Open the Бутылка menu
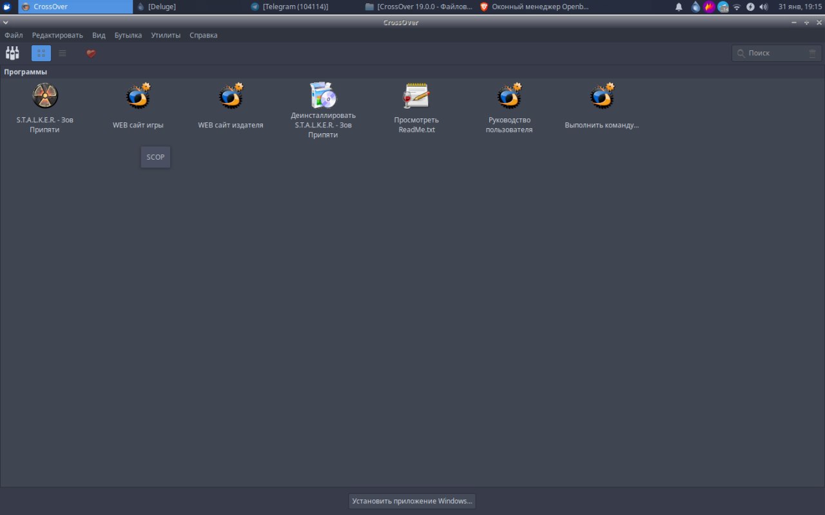The width and height of the screenshot is (825, 515). click(x=128, y=35)
